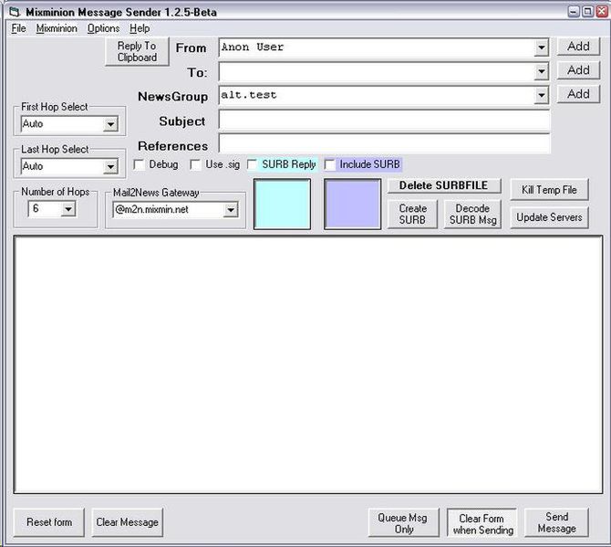Viewport: 611px width, 547px height.
Task: Click the Reset form button
Action: 49,522
